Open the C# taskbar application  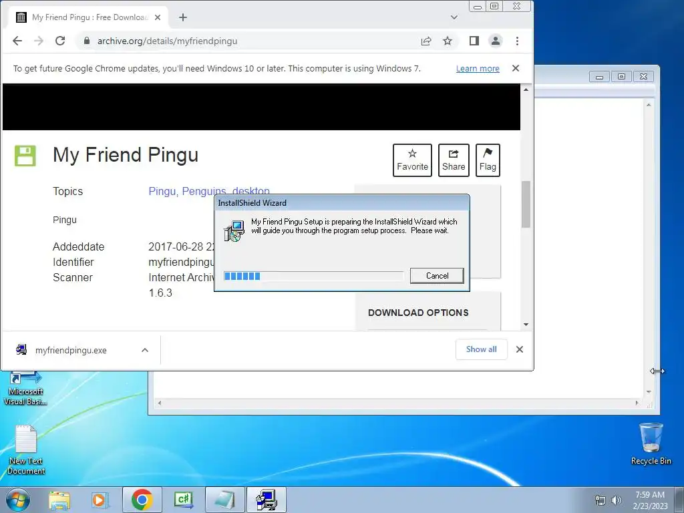[x=183, y=500]
